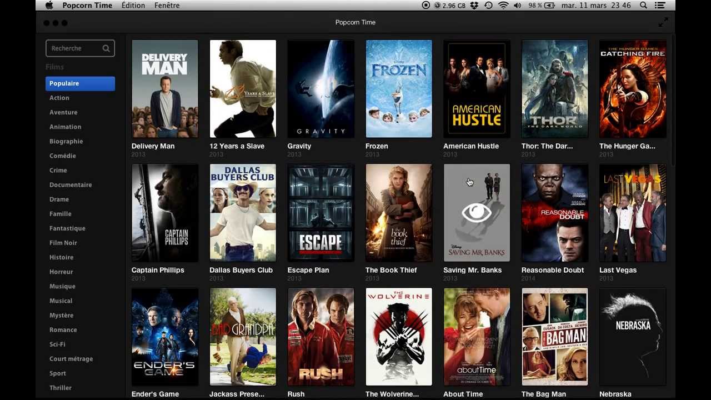711x400 pixels.
Task: Pick the Sport genre
Action: 57,373
